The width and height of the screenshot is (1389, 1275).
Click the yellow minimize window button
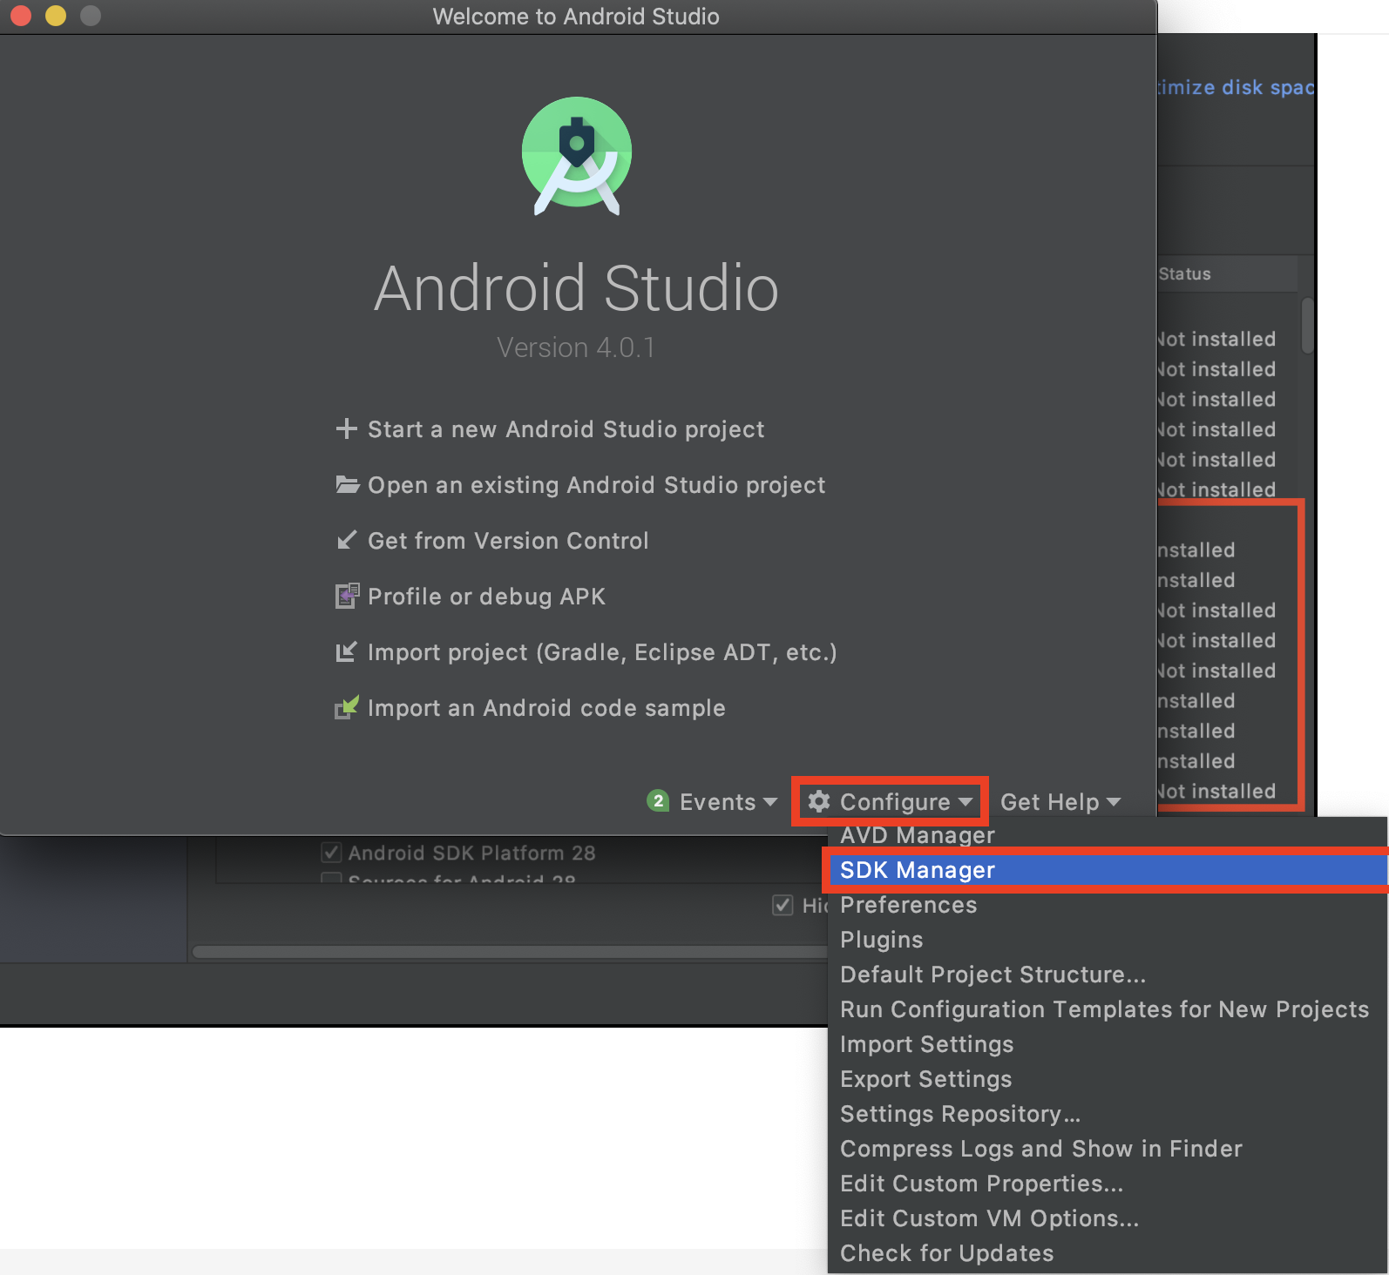pyautogui.click(x=56, y=16)
